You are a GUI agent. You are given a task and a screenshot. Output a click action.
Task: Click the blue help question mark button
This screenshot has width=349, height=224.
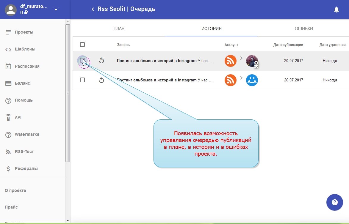(x=335, y=203)
